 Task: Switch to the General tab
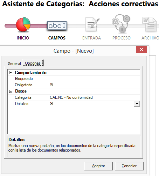14,64
